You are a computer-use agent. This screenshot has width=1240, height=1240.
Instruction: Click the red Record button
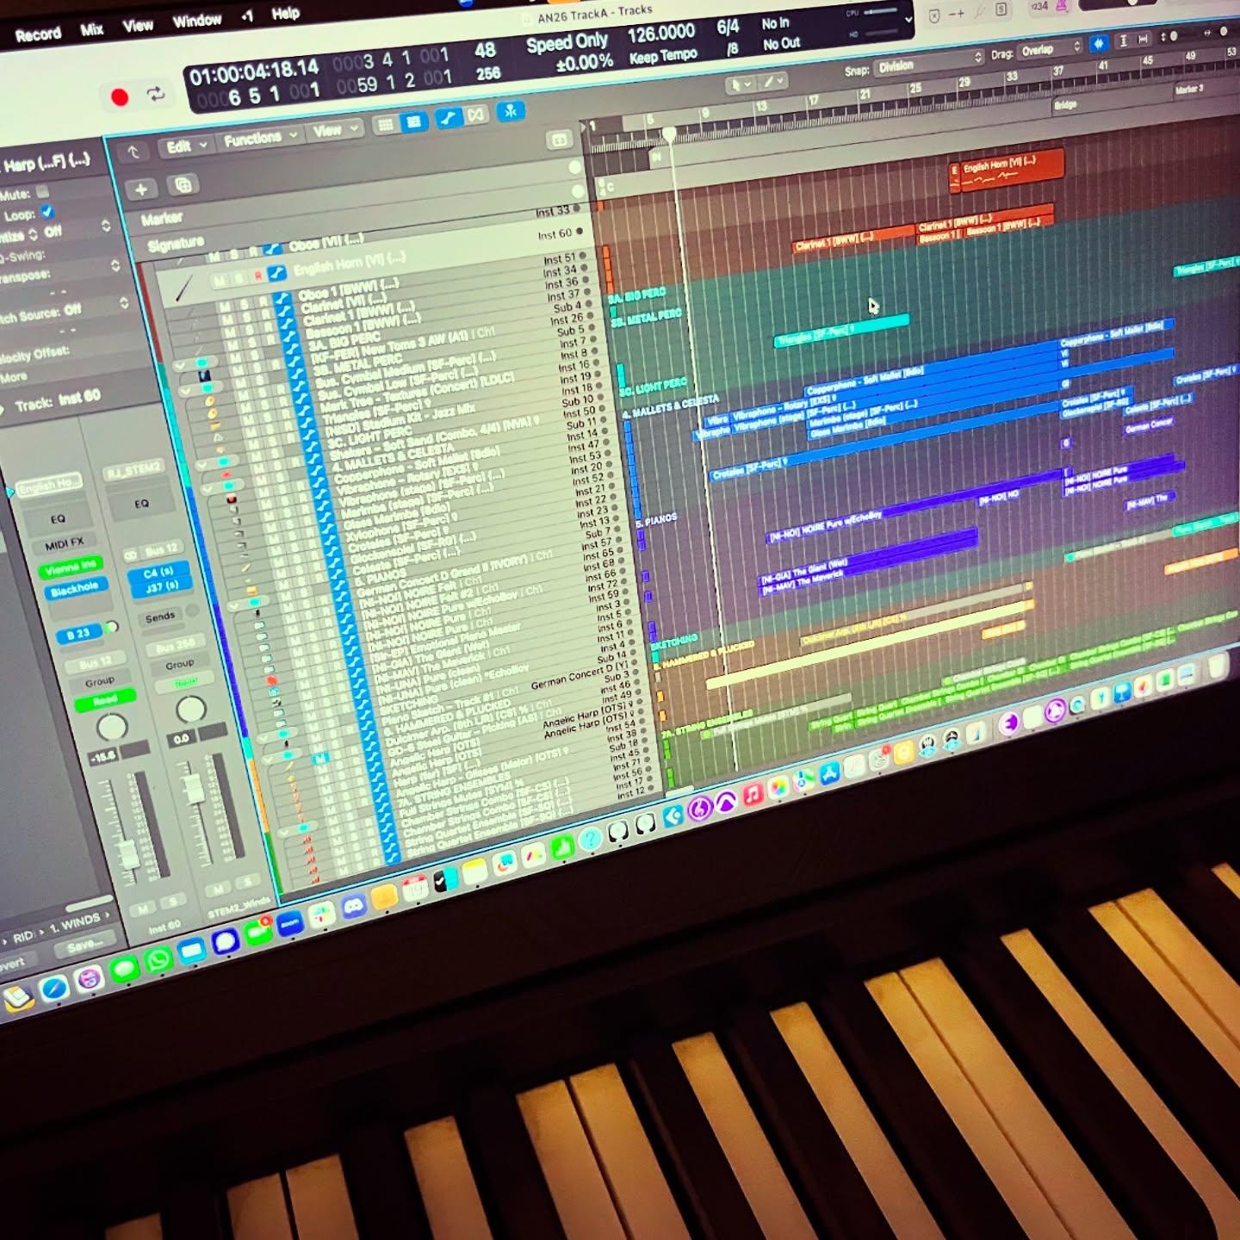pyautogui.click(x=120, y=96)
